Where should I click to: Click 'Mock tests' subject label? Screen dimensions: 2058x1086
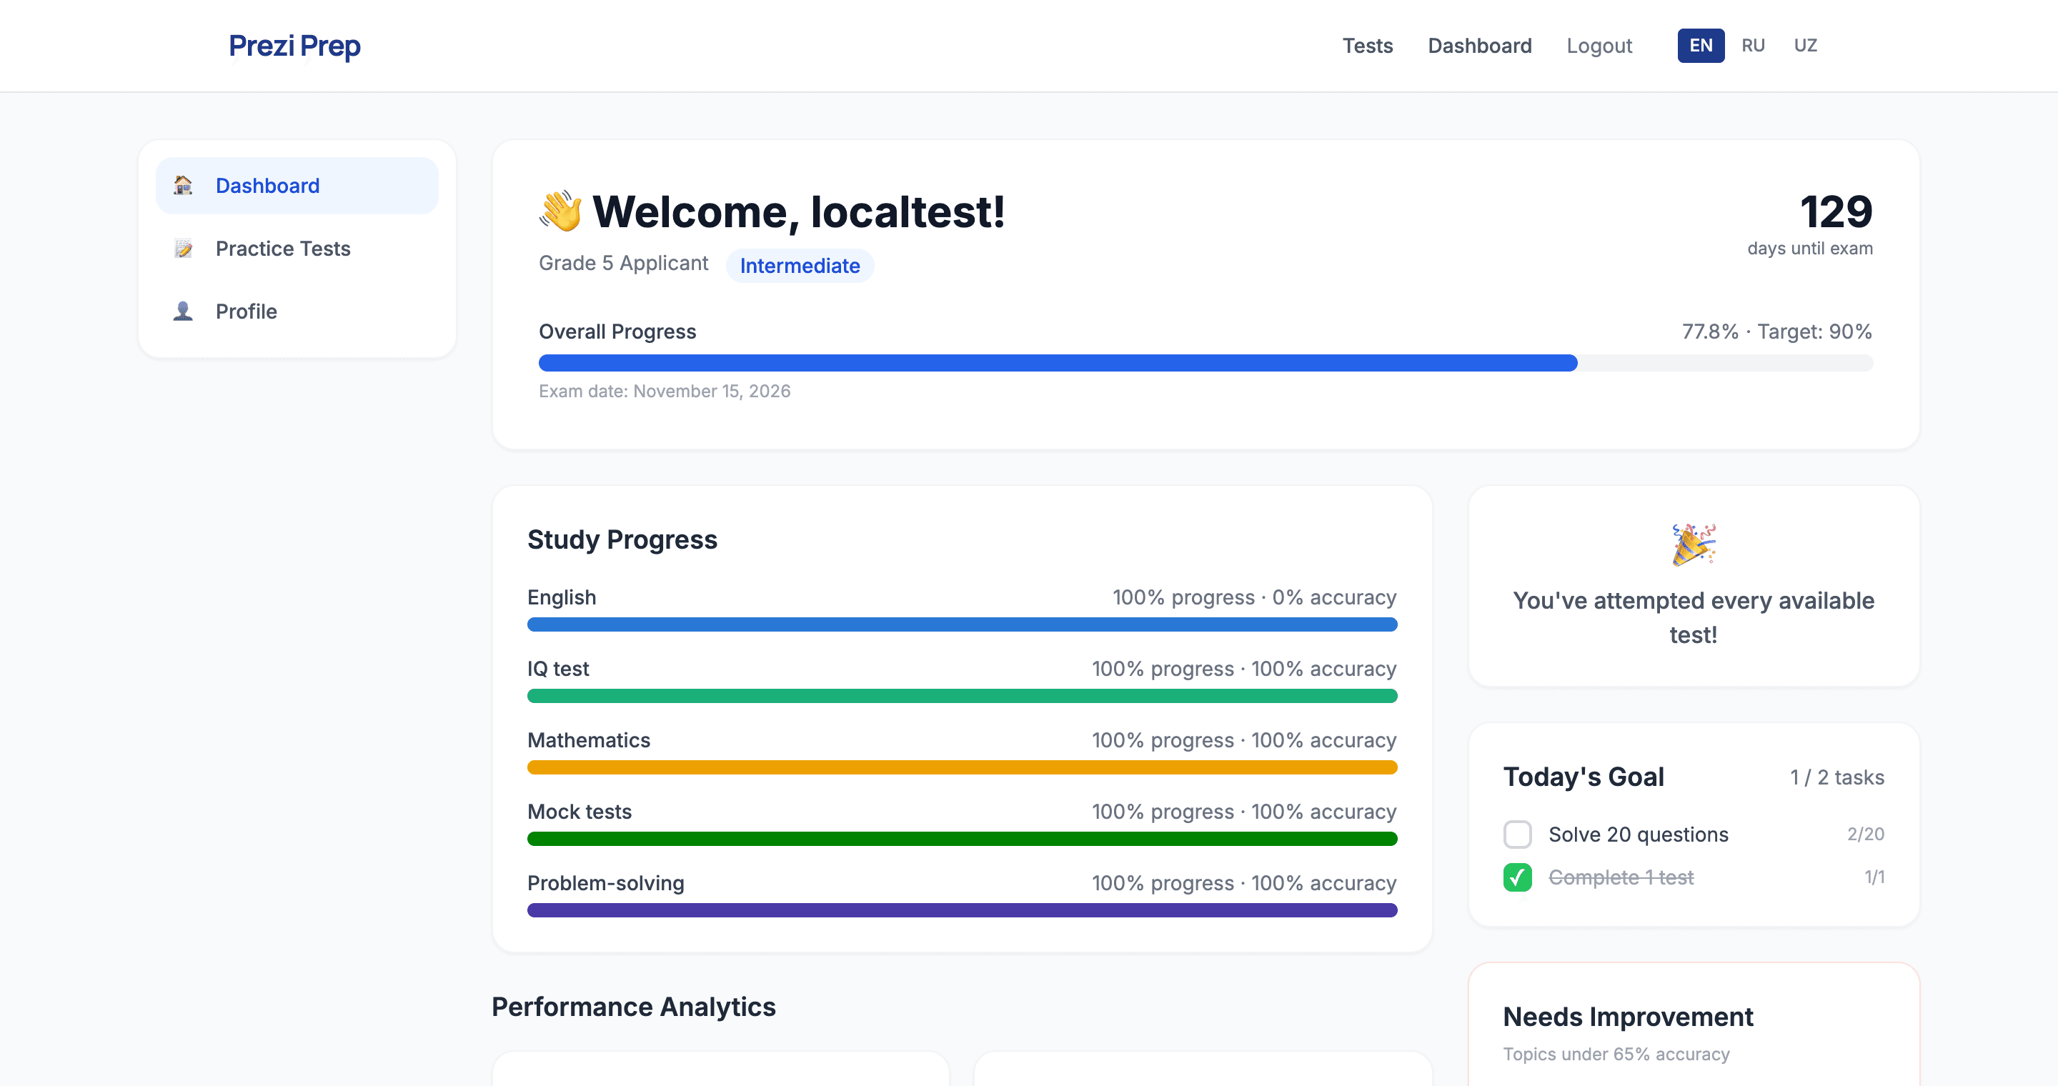pos(580,812)
